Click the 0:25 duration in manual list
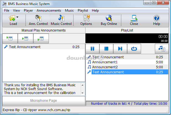 pyautogui.click(x=76, y=47)
